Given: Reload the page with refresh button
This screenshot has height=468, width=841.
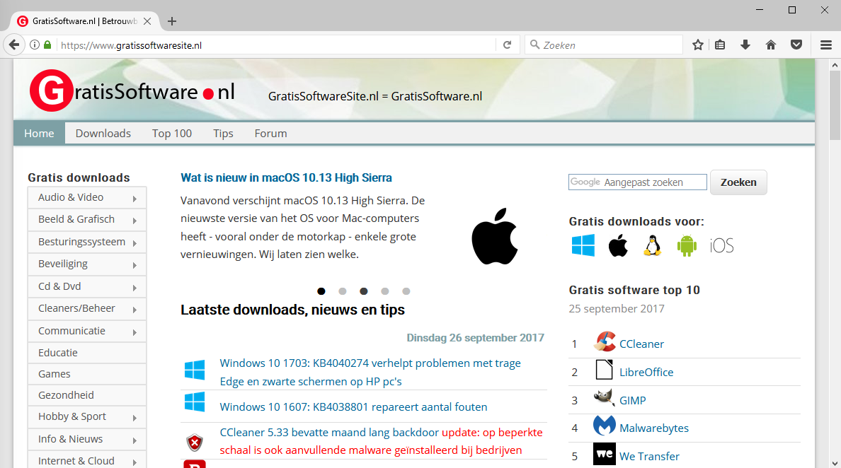Looking at the screenshot, I should [507, 45].
